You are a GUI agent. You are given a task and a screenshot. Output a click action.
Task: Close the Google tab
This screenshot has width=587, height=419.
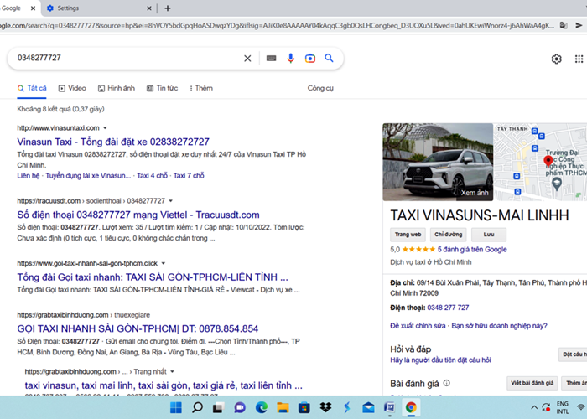pyautogui.click(x=33, y=8)
